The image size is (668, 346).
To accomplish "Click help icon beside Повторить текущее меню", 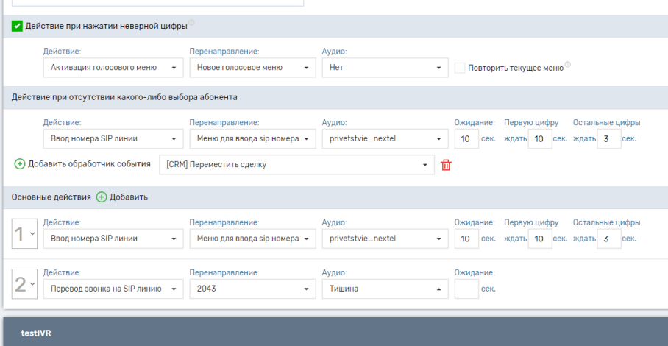I will click(568, 65).
